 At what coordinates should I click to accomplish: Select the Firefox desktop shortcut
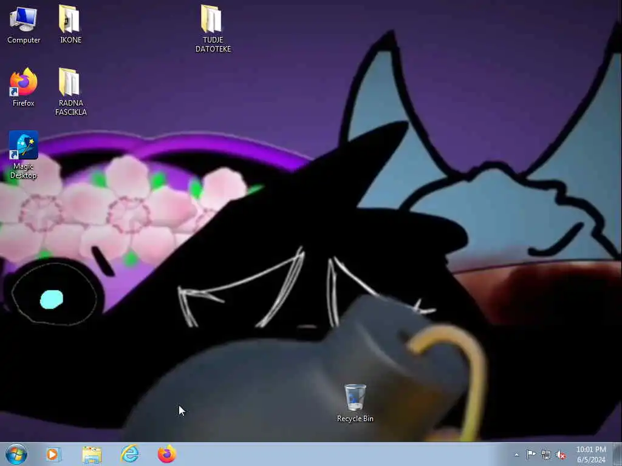point(24,87)
